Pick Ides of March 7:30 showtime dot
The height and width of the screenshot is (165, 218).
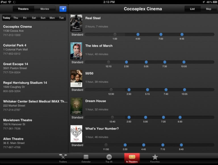[165, 62]
